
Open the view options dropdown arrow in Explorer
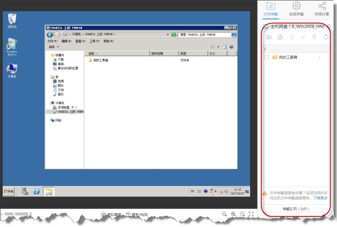tap(218, 47)
